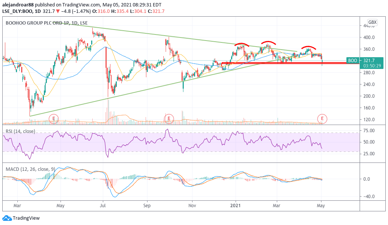
Task: Click the O:316.0 open value
Action: [x=101, y=11]
